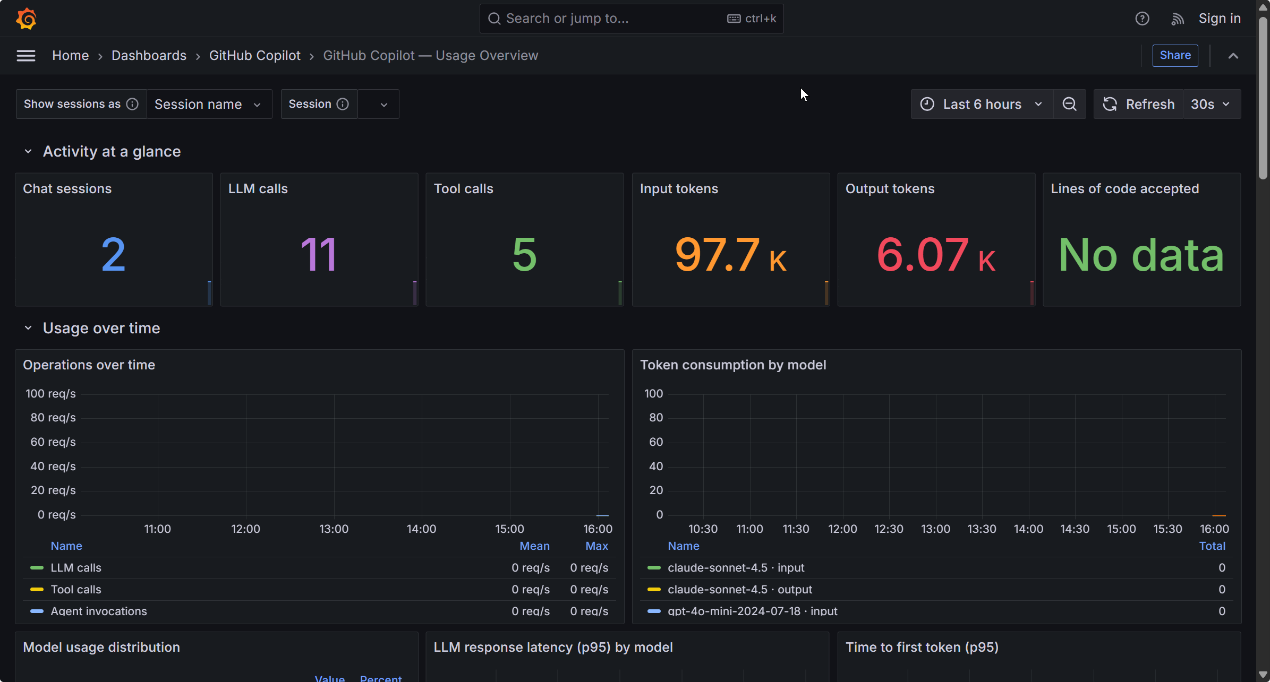The image size is (1270, 682).
Task: Sort operations legend by Mean column
Action: [x=534, y=546]
